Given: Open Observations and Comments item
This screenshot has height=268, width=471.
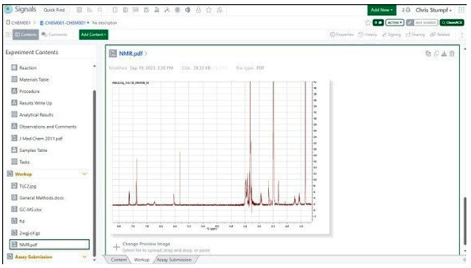Looking at the screenshot, I should [48, 127].
